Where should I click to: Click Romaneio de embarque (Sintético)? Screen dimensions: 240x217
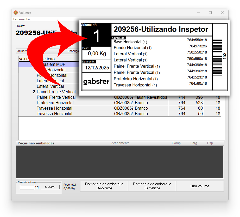click(x=152, y=186)
